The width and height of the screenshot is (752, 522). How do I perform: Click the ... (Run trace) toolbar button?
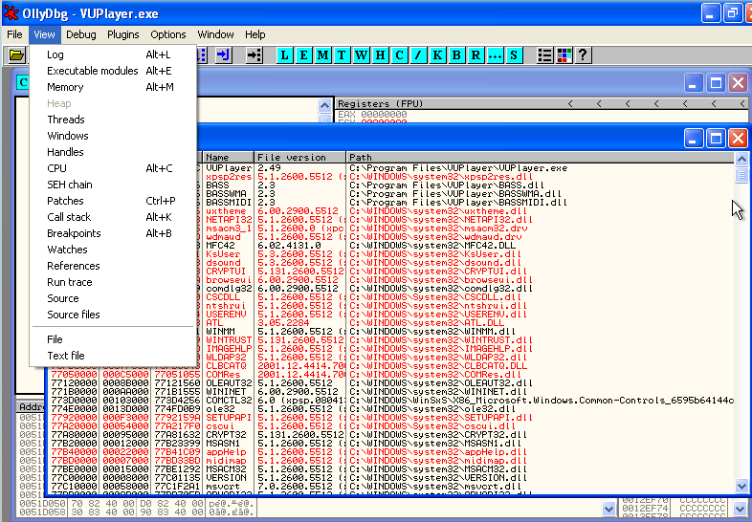(x=495, y=55)
